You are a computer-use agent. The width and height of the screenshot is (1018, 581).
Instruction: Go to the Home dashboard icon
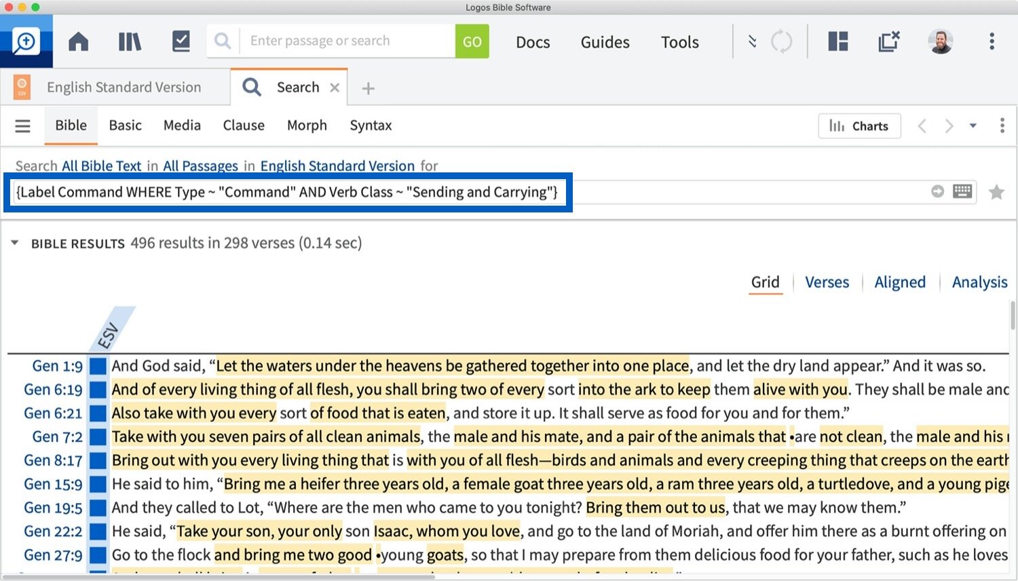[x=79, y=42]
